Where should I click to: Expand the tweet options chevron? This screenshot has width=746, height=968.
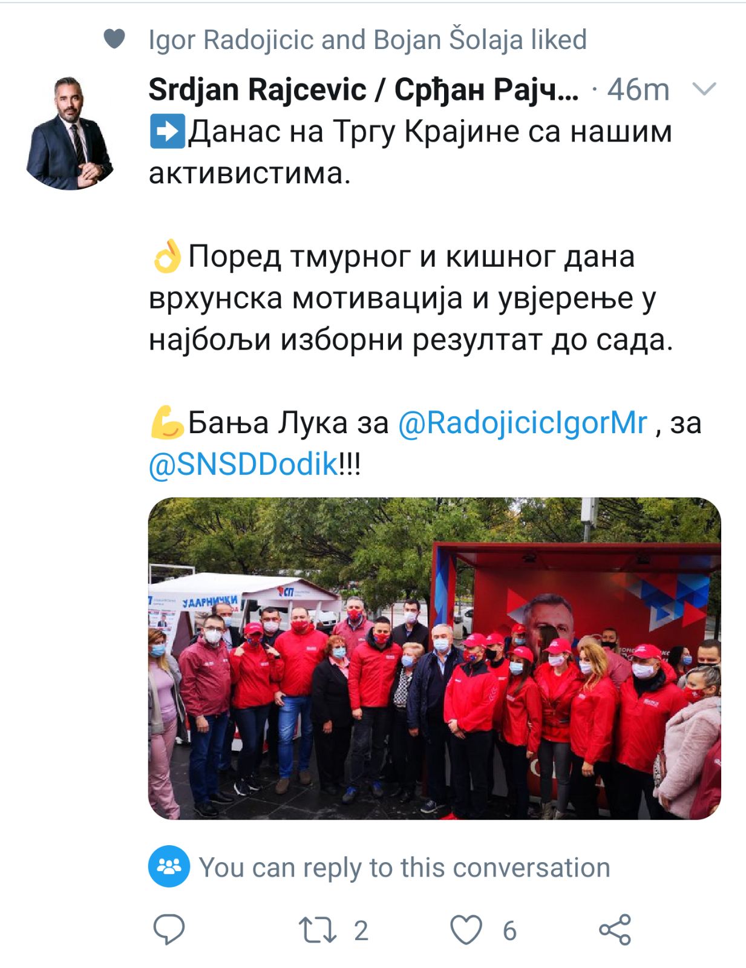click(x=704, y=90)
